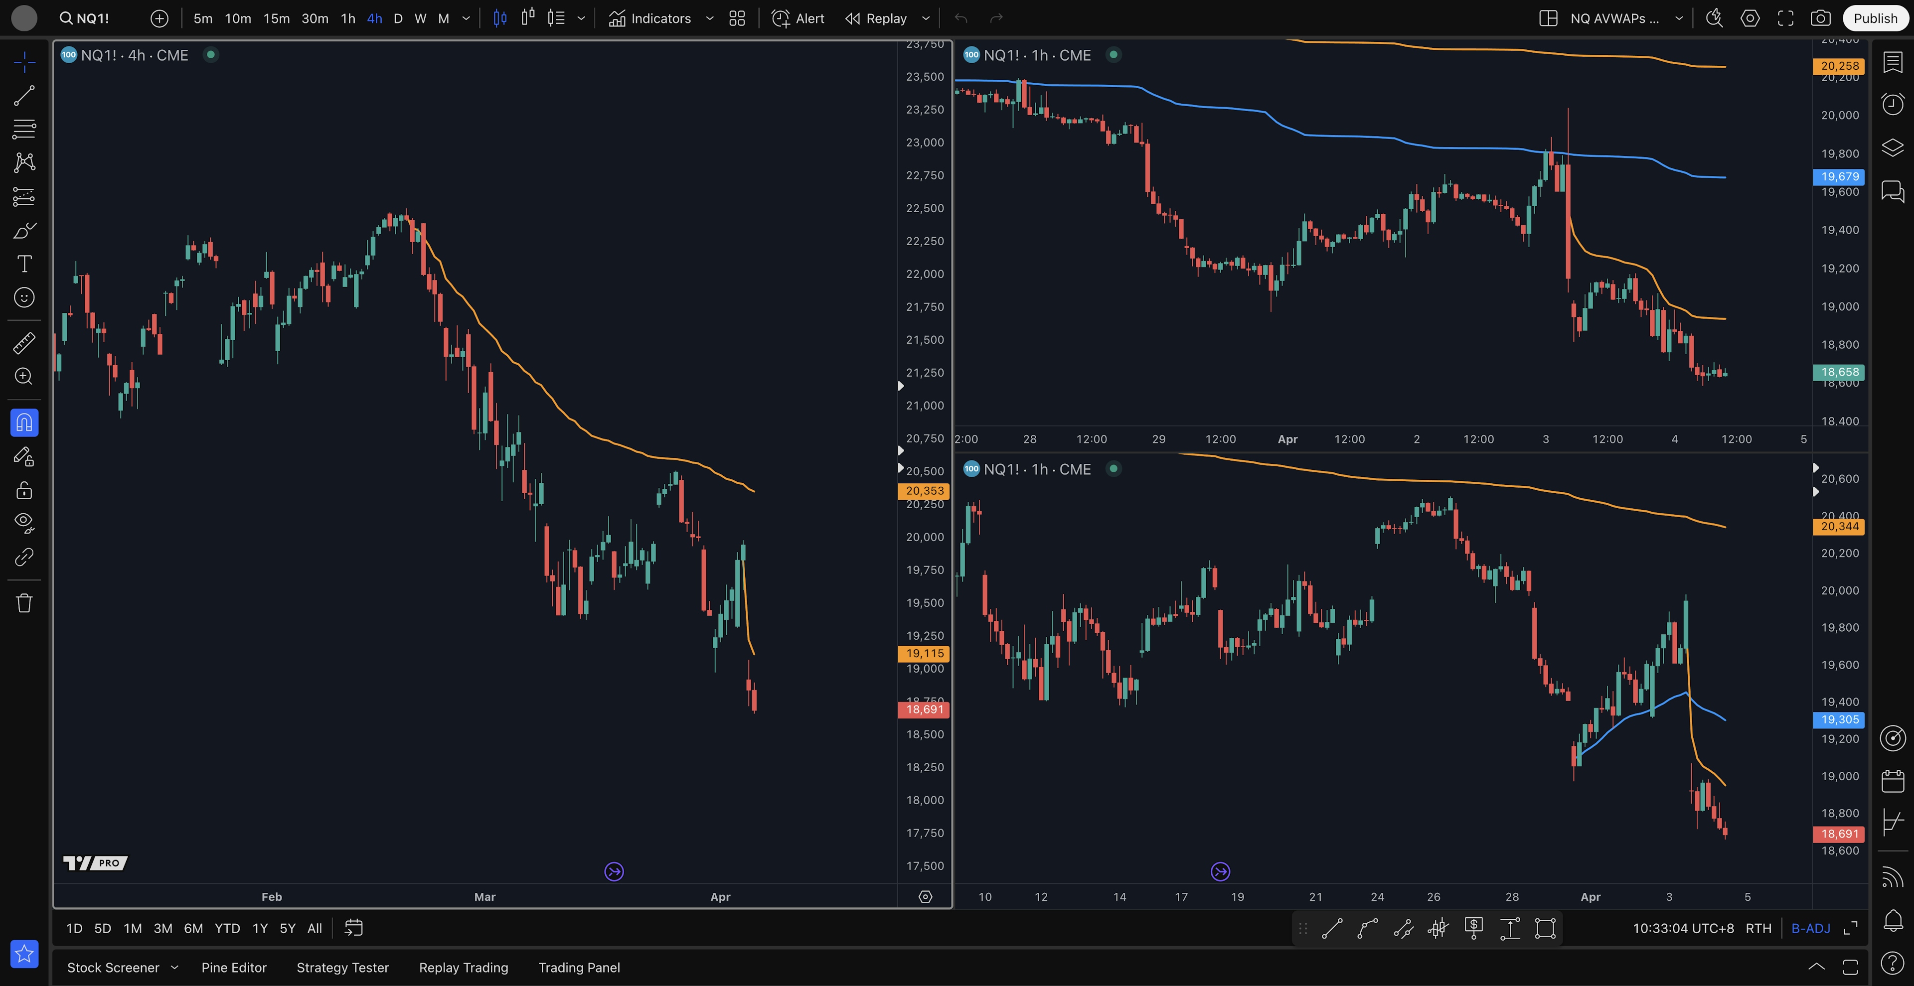The width and height of the screenshot is (1914, 986).
Task: Click the trash remove drawings icon
Action: (x=24, y=602)
